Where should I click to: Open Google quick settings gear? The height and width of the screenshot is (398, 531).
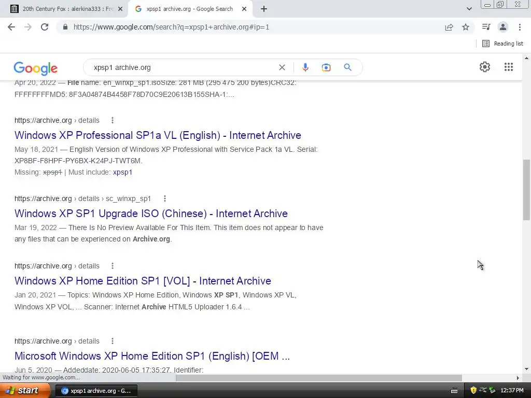[x=485, y=67]
